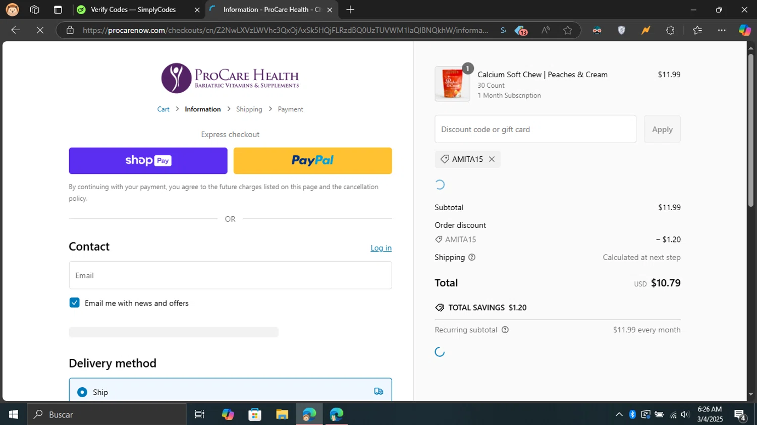
Task: Open the Extensions puzzle icon
Action: pos(670,30)
